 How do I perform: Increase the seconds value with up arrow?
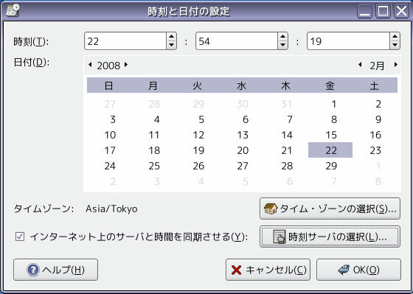point(395,37)
